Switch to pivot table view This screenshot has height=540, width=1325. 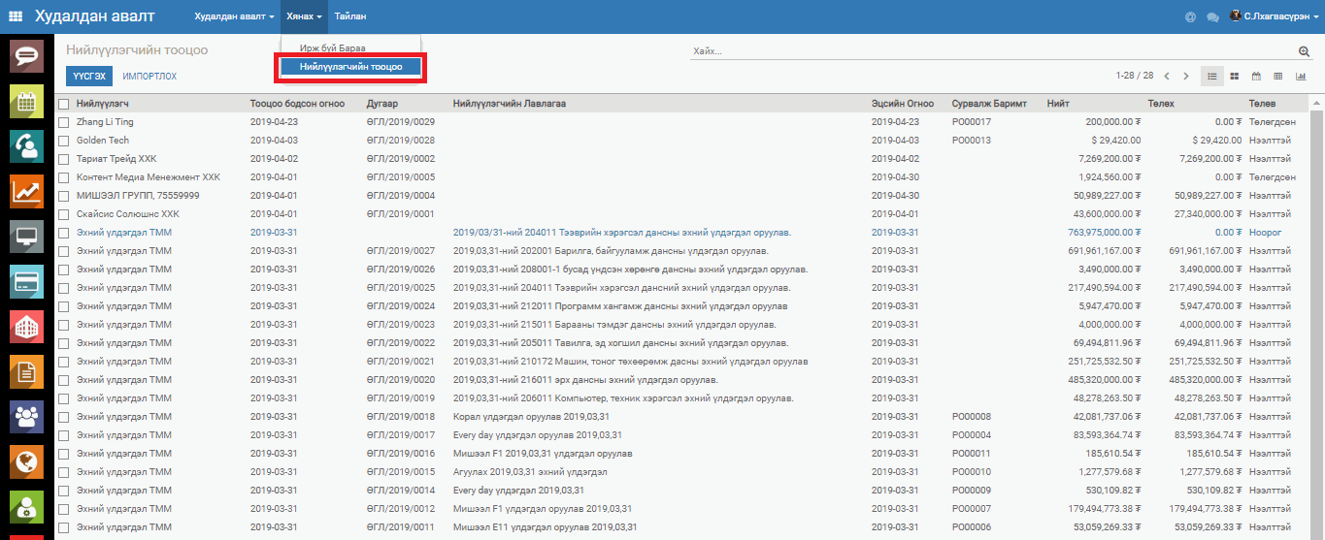[1278, 76]
